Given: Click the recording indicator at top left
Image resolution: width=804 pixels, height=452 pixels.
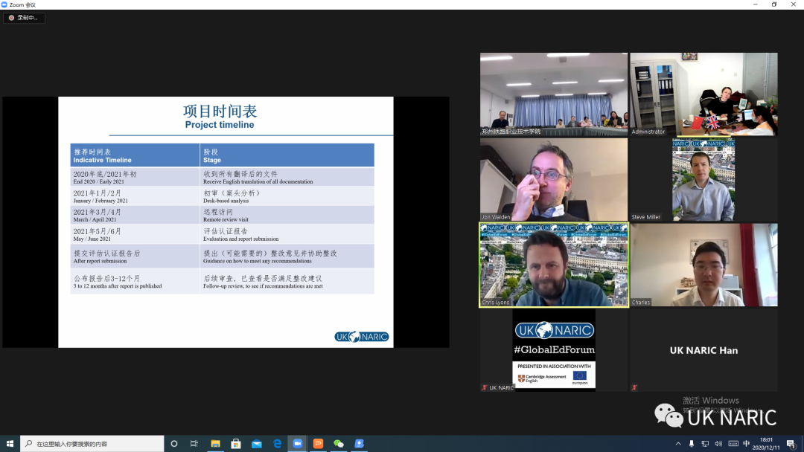Looking at the screenshot, I should pos(24,17).
